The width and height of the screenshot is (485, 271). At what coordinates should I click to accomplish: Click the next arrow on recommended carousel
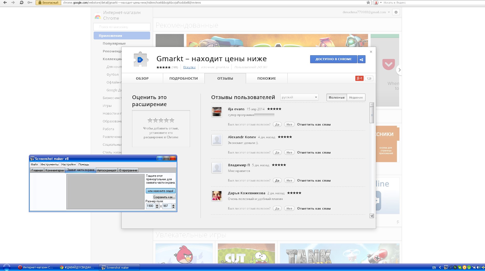(x=399, y=70)
